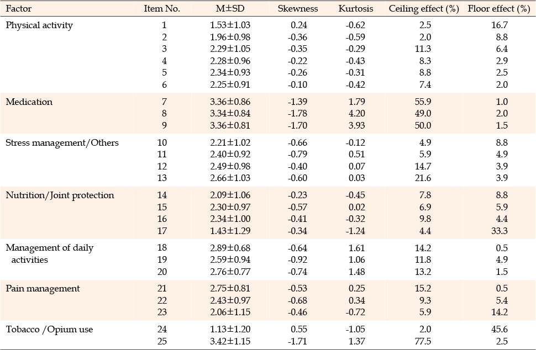Screen dimensions: 536x350
Task: Select the Stress management/Others label
Action: point(62,143)
